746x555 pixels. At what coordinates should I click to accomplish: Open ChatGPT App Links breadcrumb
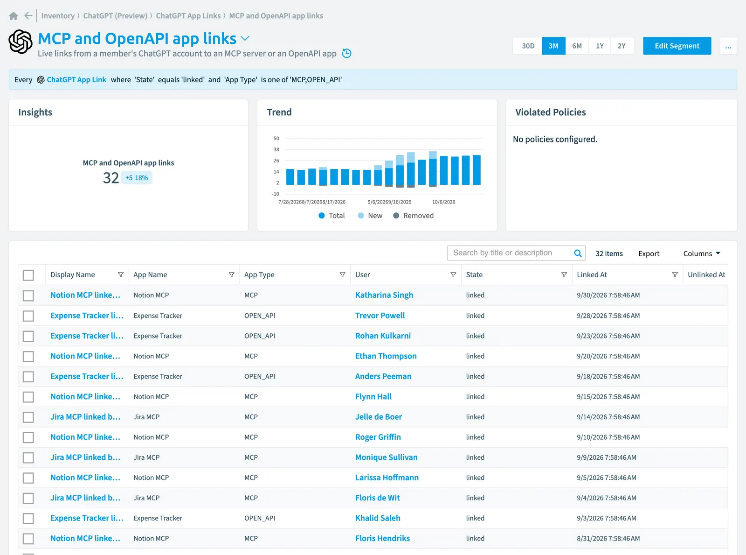click(188, 16)
